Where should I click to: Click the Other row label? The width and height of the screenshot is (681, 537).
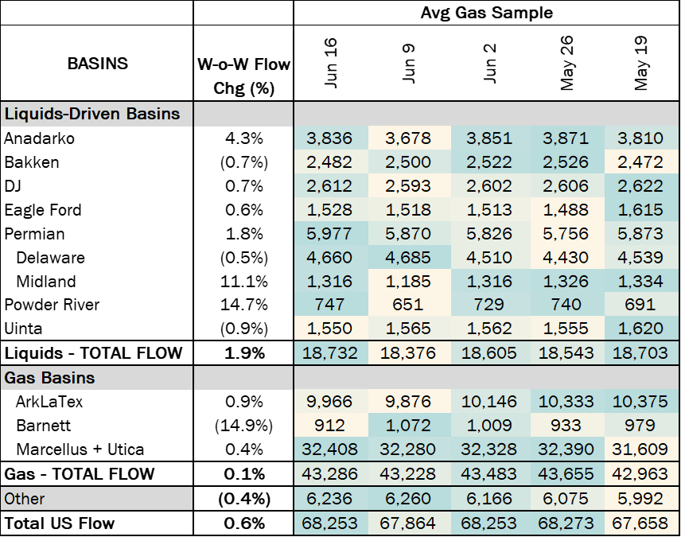coord(25,498)
